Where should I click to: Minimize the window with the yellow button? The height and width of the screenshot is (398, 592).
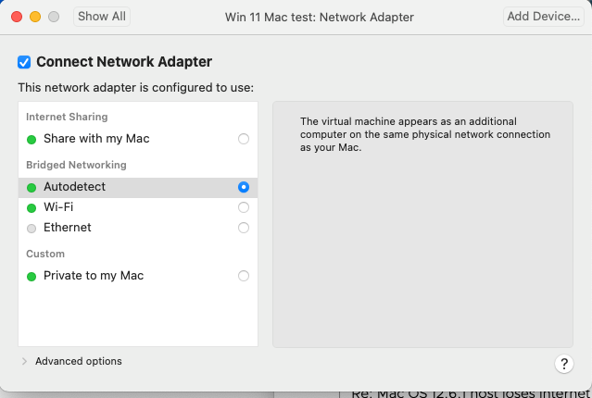(35, 17)
